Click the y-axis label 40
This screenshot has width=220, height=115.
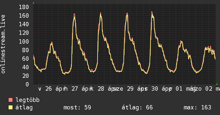pos(26,67)
